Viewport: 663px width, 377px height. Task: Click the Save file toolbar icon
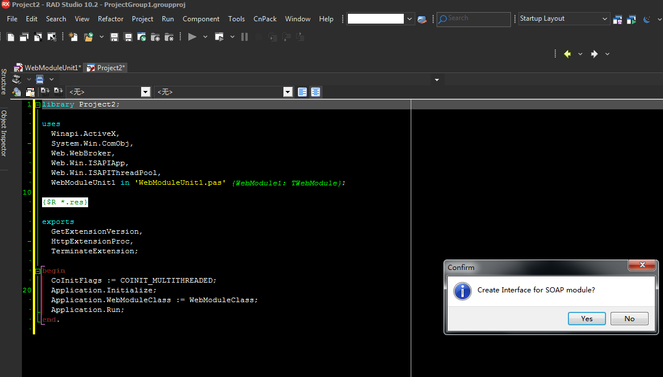click(x=114, y=37)
